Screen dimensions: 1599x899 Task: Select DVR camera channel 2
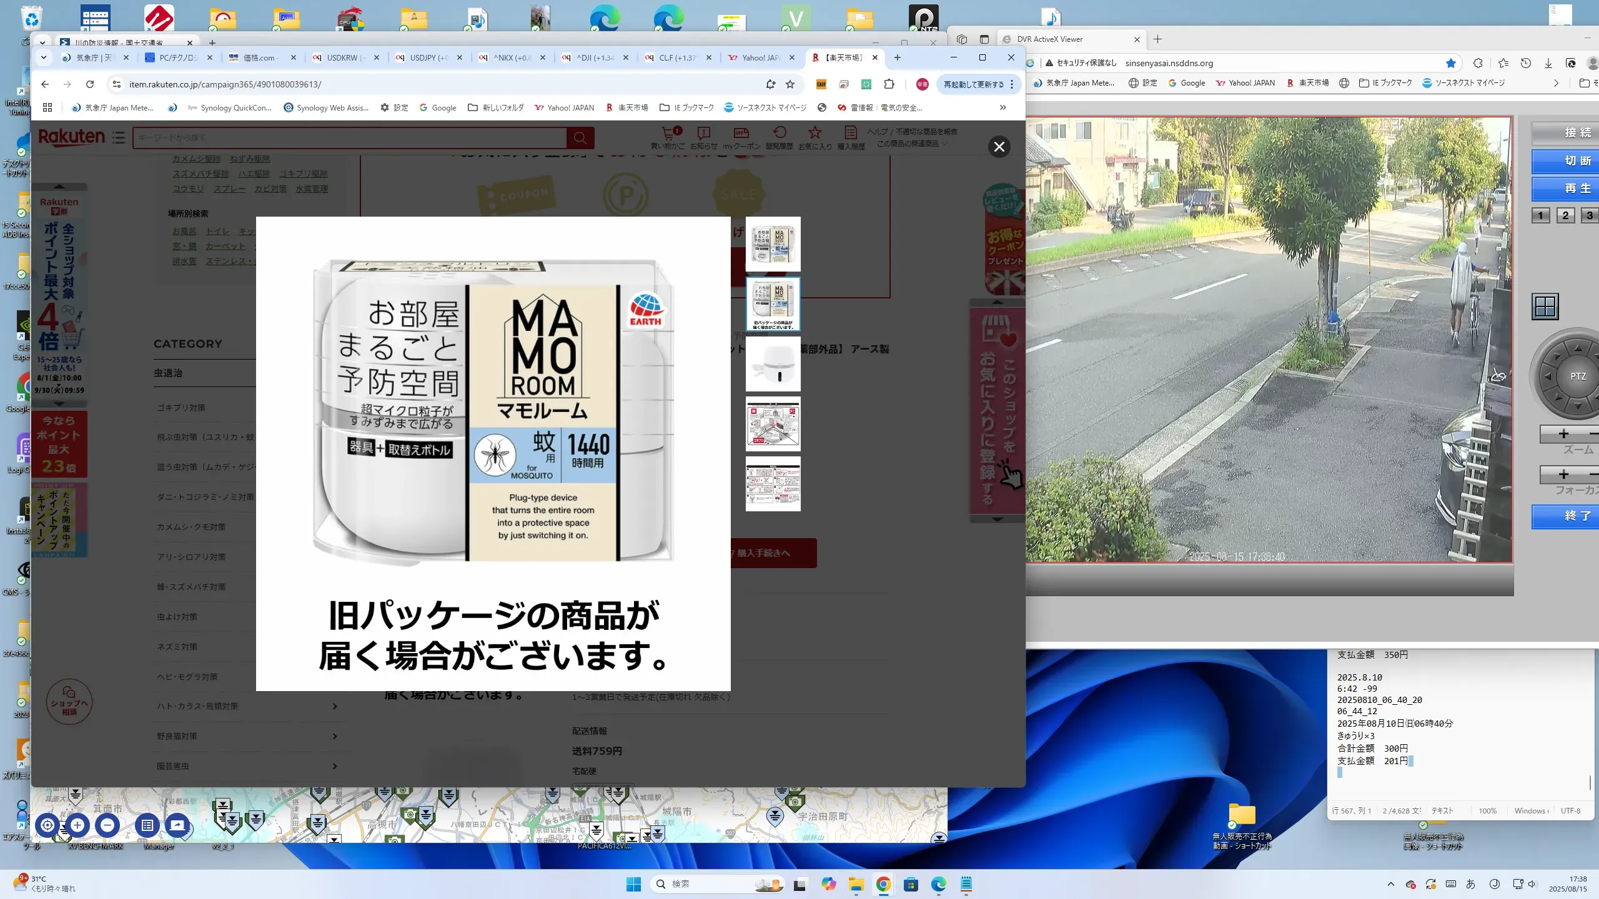(x=1565, y=215)
